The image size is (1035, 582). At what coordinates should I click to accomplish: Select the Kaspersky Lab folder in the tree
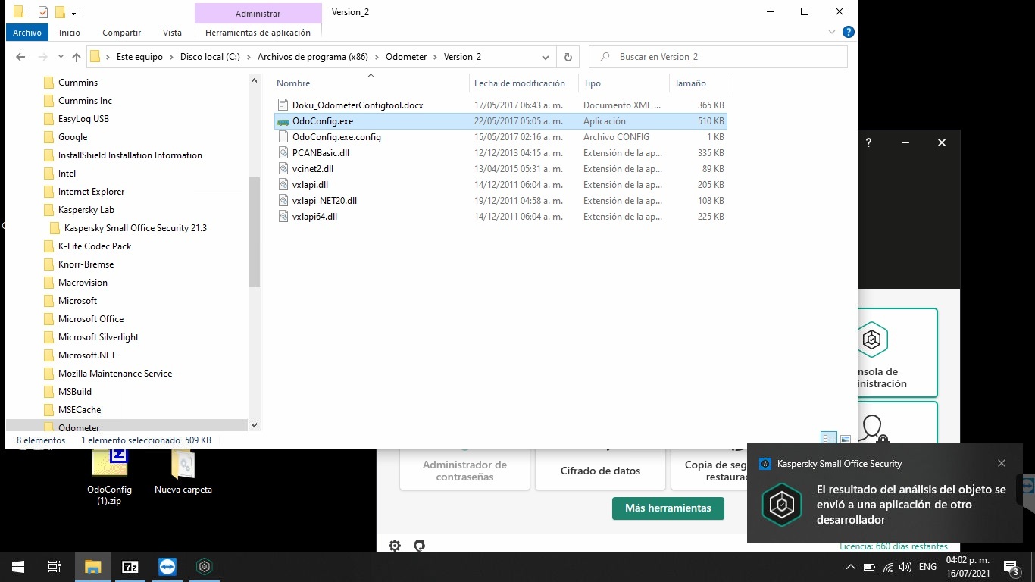[x=86, y=210]
